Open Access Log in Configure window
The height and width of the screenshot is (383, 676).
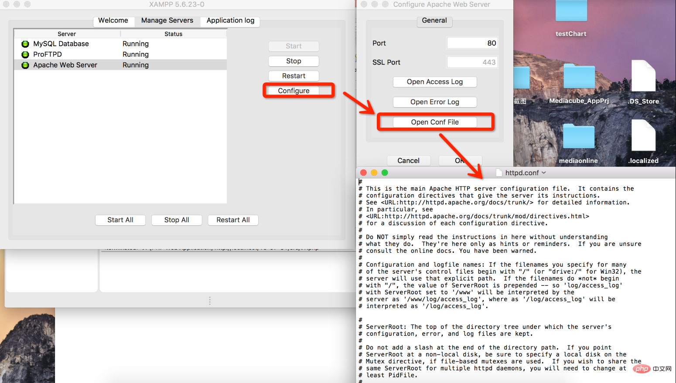click(435, 82)
